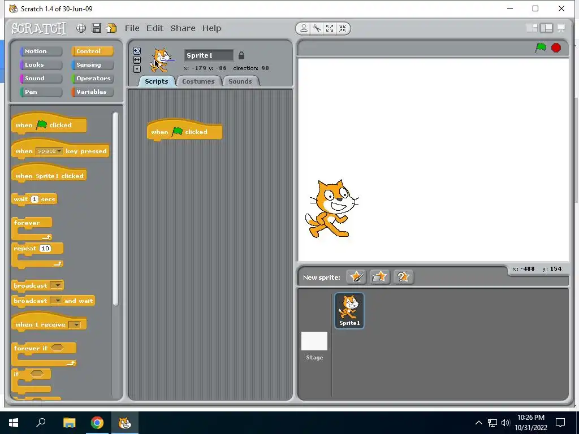The image size is (579, 434).
Task: Click the system tray volume icon
Action: (x=506, y=423)
